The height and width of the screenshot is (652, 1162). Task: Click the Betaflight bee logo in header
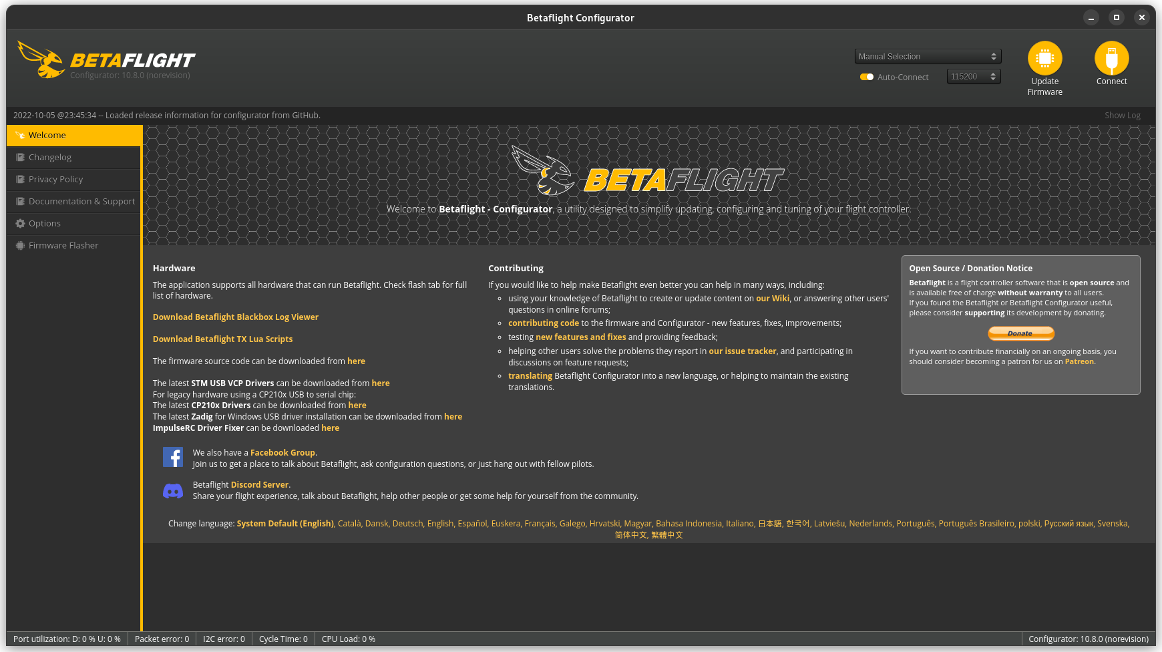pyautogui.click(x=40, y=59)
